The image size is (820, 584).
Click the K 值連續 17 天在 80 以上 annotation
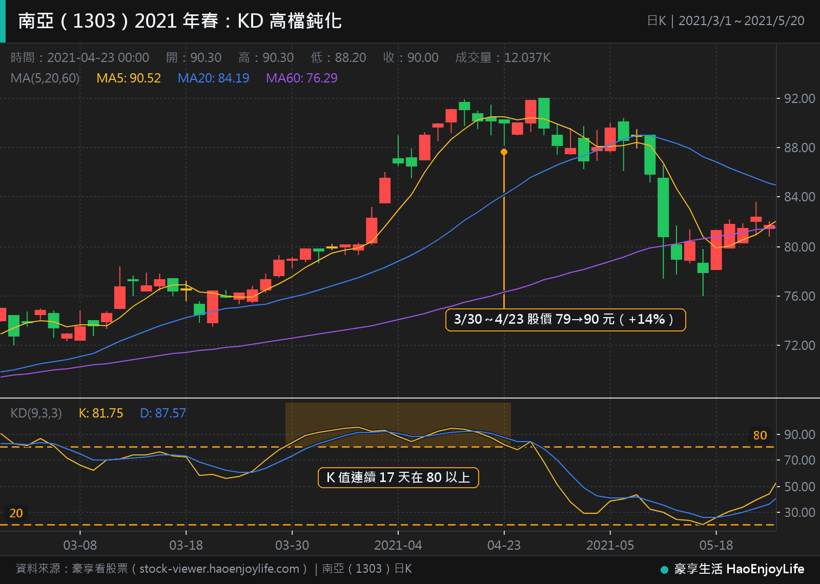[x=398, y=477]
